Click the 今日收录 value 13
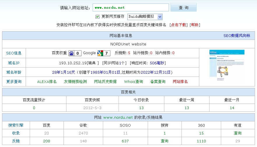Screen dimensions: 257x147 (x=141, y=108)
